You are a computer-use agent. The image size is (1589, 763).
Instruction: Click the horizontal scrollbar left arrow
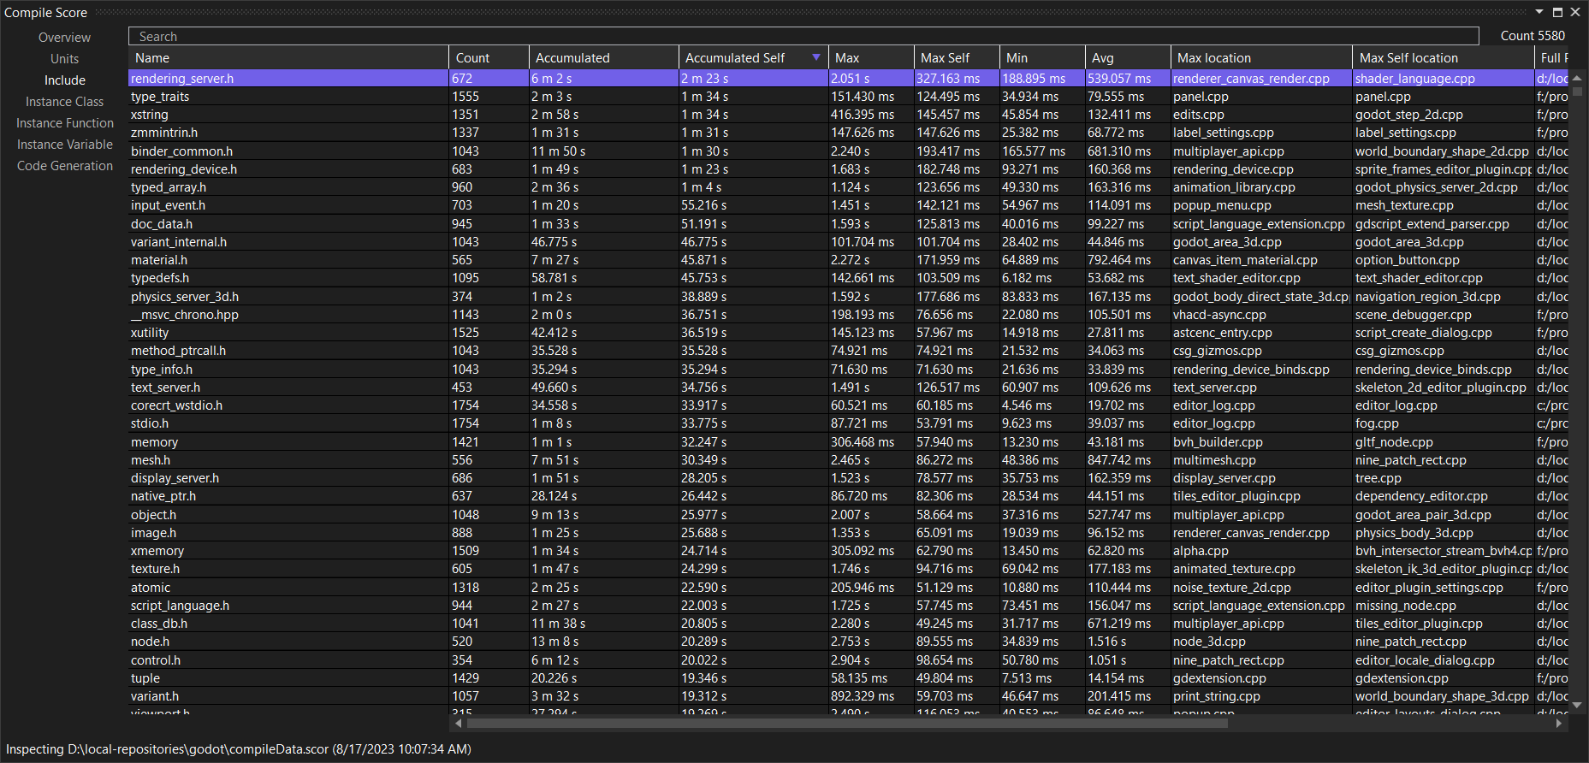coord(458,723)
